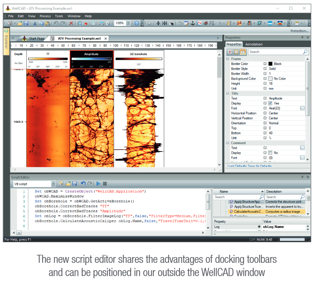The image size is (315, 285).
Task: Run the script with play icon
Action: coord(98,184)
